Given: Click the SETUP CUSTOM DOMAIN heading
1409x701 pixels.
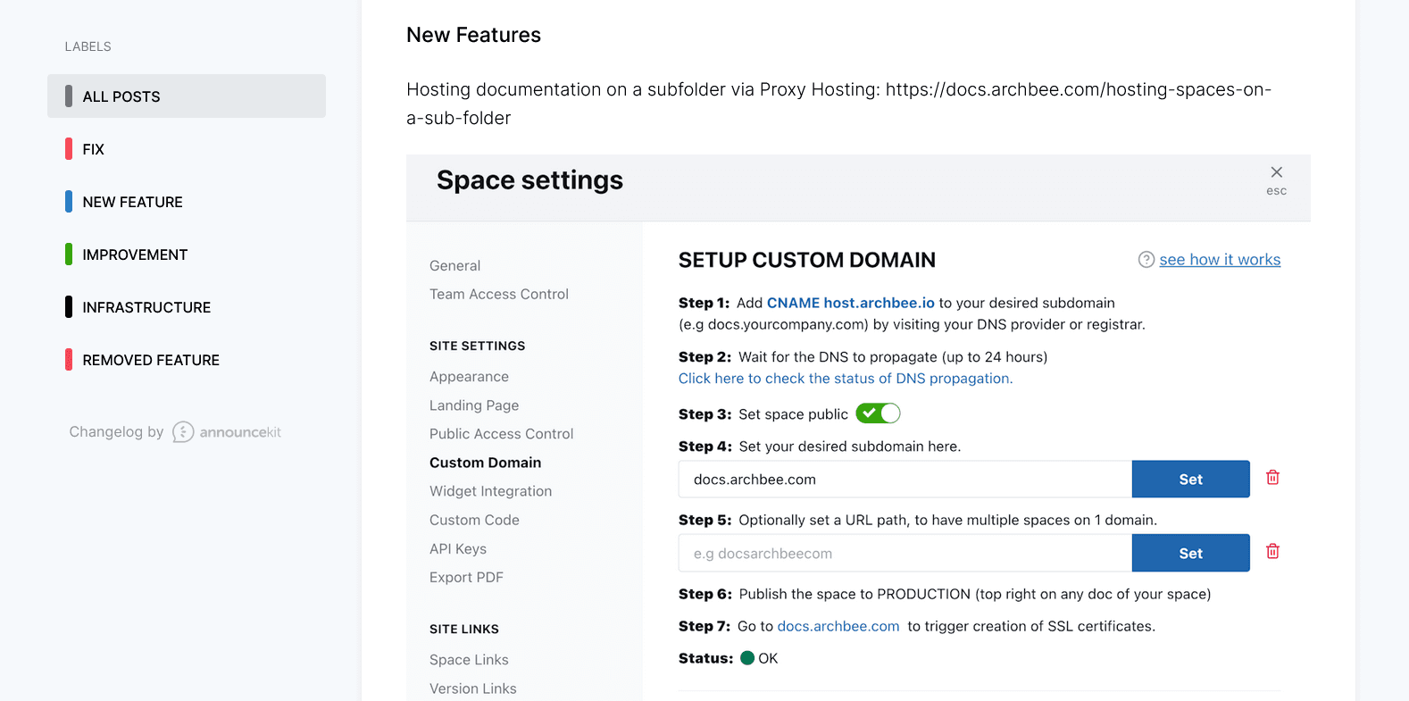Looking at the screenshot, I should coord(807,260).
